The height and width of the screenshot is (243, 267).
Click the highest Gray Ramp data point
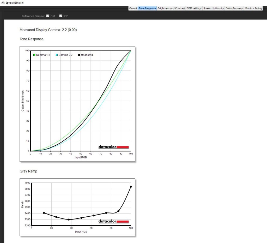tap(131, 187)
